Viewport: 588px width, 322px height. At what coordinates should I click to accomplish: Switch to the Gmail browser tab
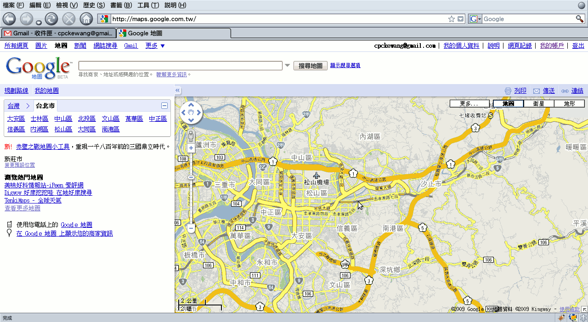(58, 33)
